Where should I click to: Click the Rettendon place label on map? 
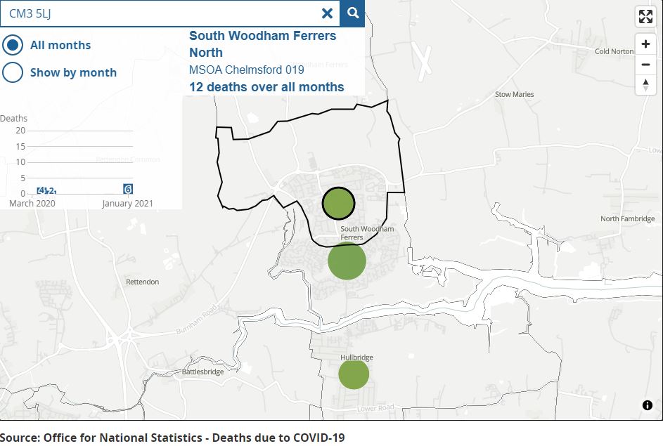[x=142, y=282]
